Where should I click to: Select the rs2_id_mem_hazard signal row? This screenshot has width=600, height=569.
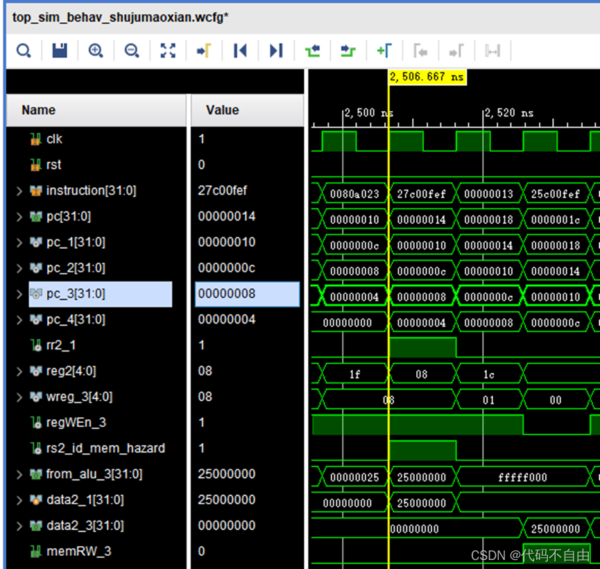click(105, 448)
